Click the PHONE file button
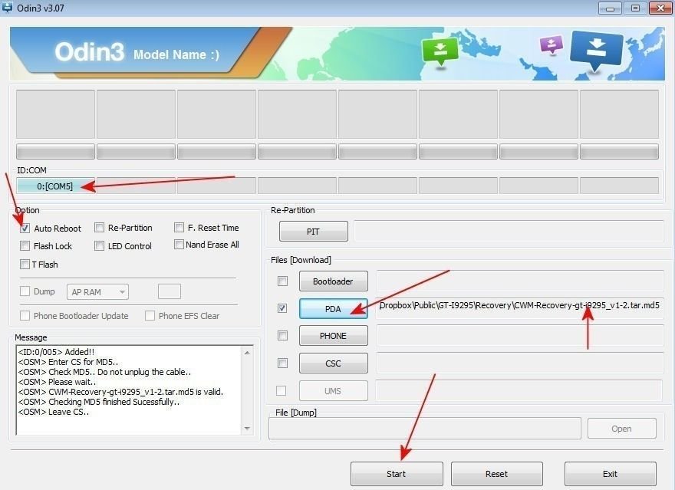Screen dimensions: 675x490 tap(334, 336)
